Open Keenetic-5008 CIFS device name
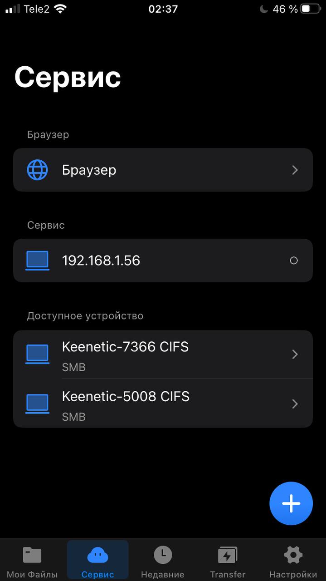 (125, 396)
